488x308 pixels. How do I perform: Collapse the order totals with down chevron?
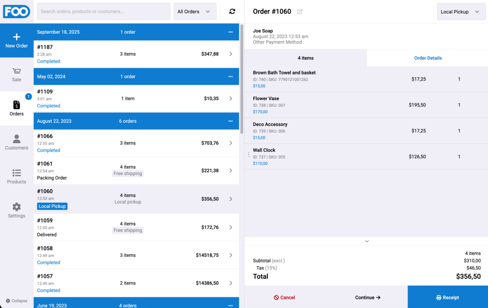366,241
